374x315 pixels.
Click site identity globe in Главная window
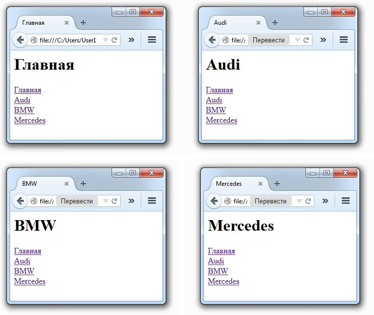pos(34,40)
